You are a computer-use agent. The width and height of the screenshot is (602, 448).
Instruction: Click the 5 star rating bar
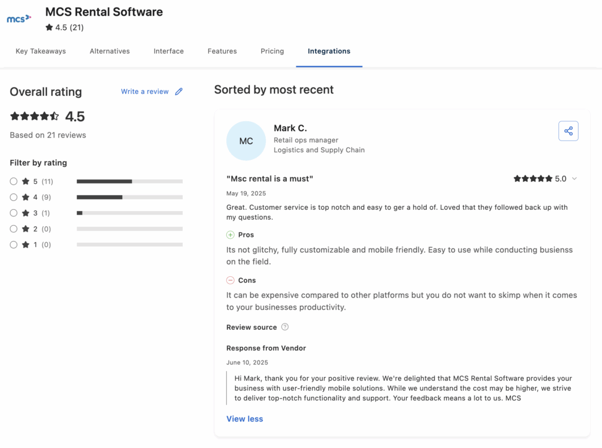[130, 181]
